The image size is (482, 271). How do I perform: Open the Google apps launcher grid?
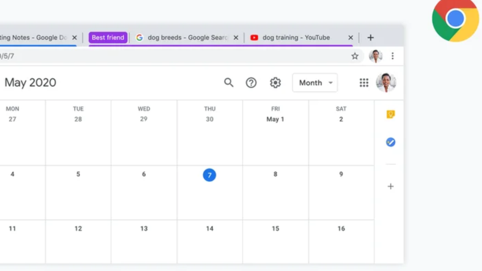[364, 83]
